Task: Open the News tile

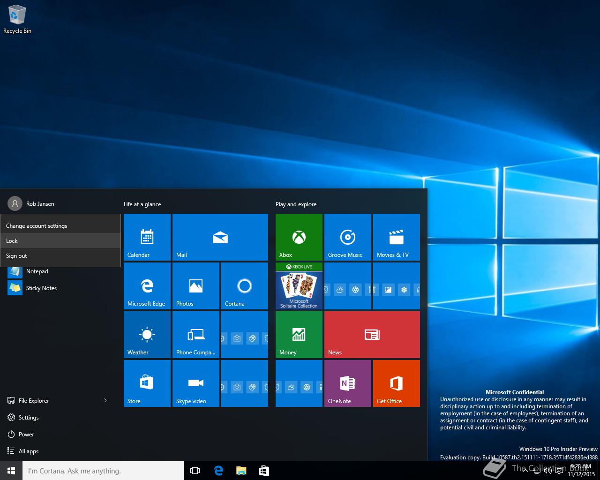Action: (x=372, y=335)
